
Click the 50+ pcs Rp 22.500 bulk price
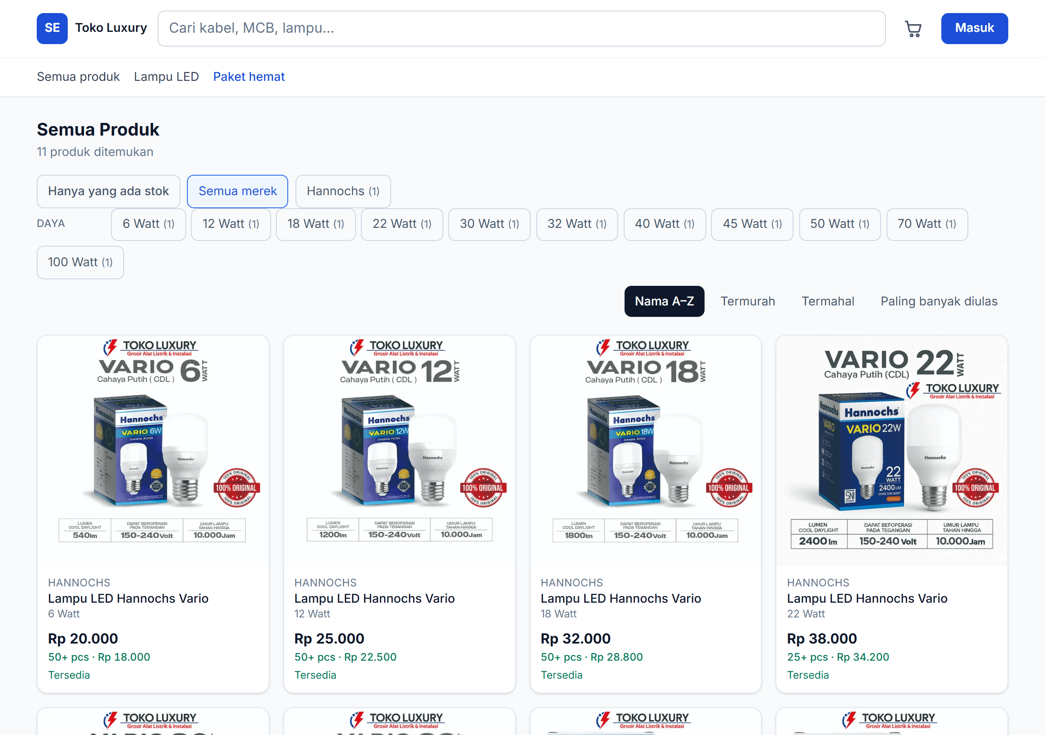point(345,657)
